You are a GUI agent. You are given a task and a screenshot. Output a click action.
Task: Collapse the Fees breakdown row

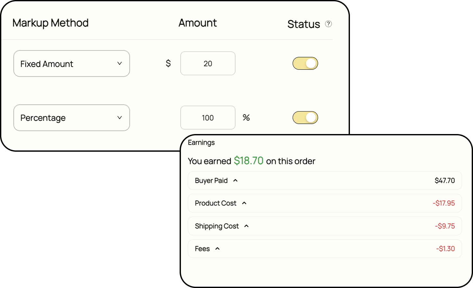pos(325,248)
